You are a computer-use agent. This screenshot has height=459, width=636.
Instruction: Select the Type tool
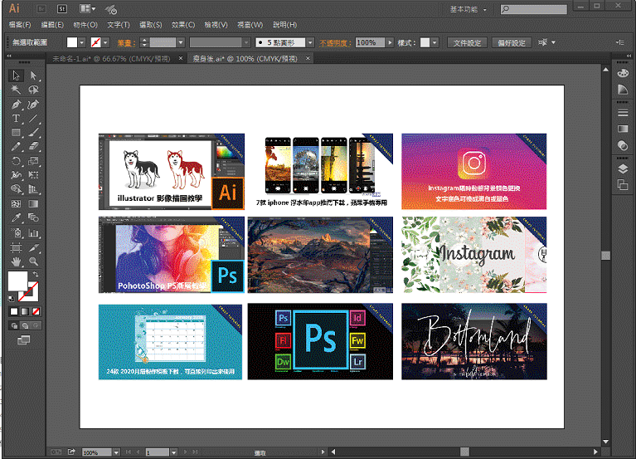16,119
